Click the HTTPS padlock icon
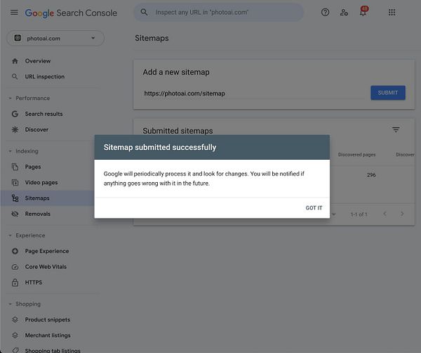Image resolution: width=421 pixels, height=353 pixels. tap(15, 282)
